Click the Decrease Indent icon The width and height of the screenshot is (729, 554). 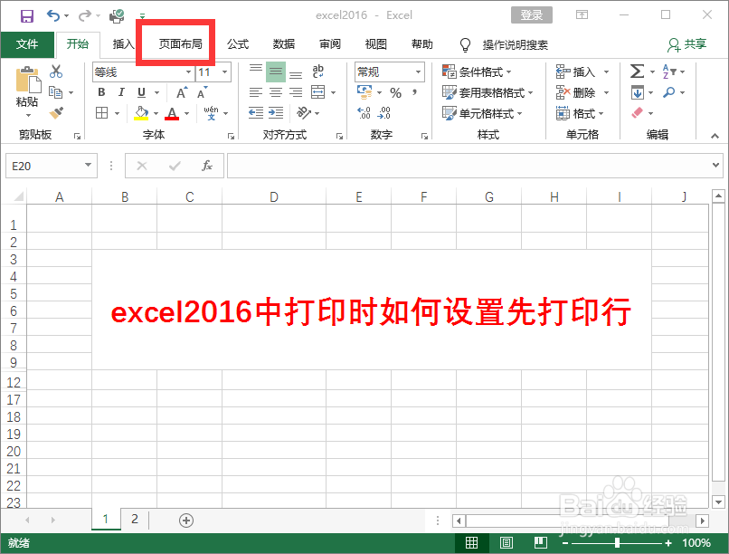coord(256,112)
